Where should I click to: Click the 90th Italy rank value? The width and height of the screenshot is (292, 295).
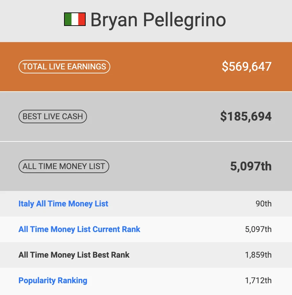pyautogui.click(x=263, y=204)
